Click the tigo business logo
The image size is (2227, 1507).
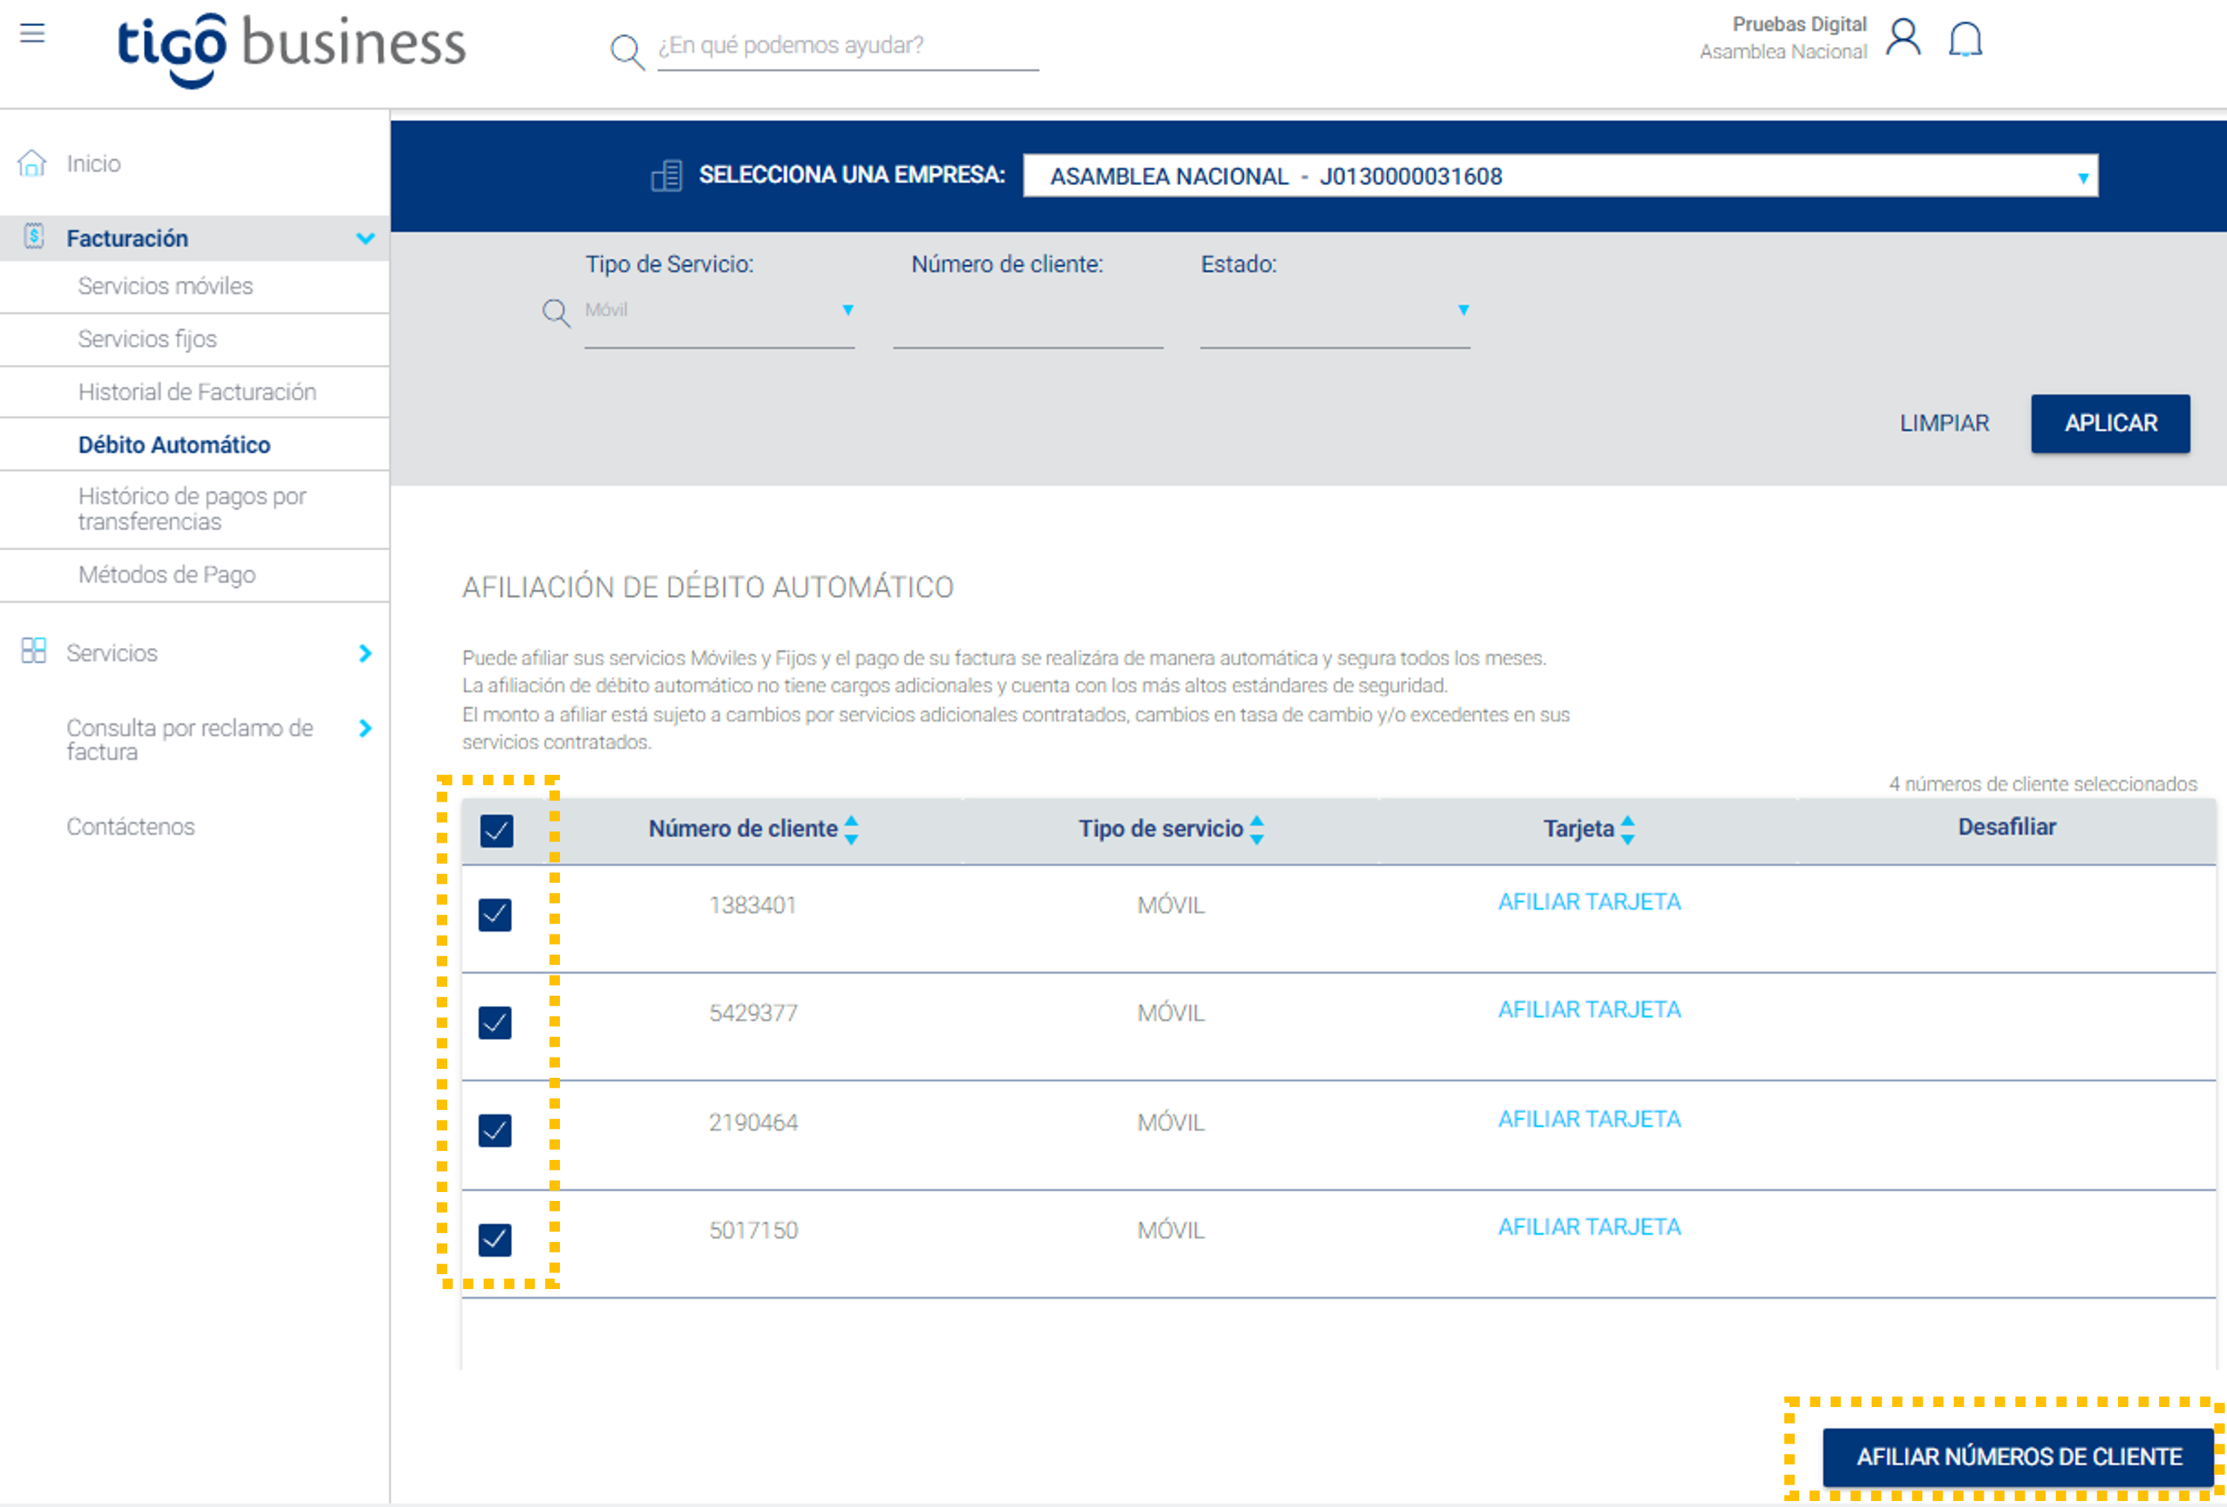pos(291,50)
